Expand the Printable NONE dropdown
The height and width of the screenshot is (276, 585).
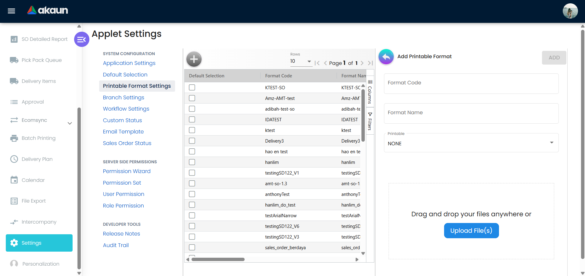(471, 143)
